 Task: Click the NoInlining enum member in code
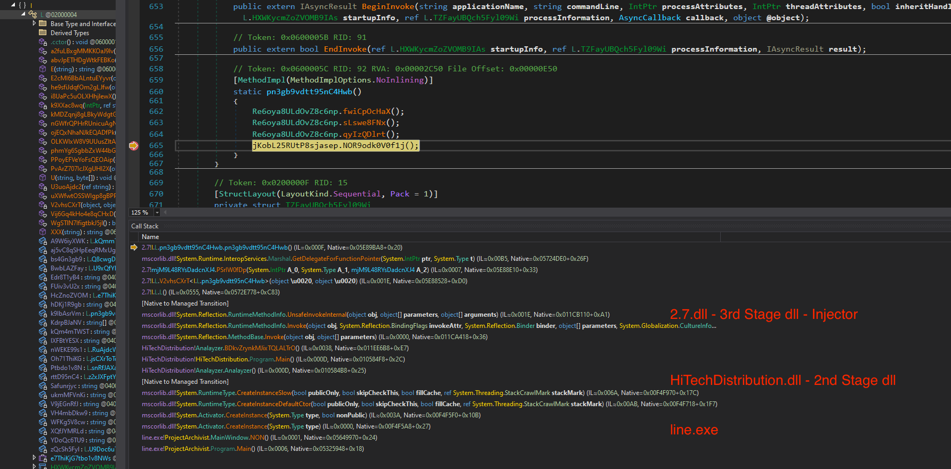400,80
